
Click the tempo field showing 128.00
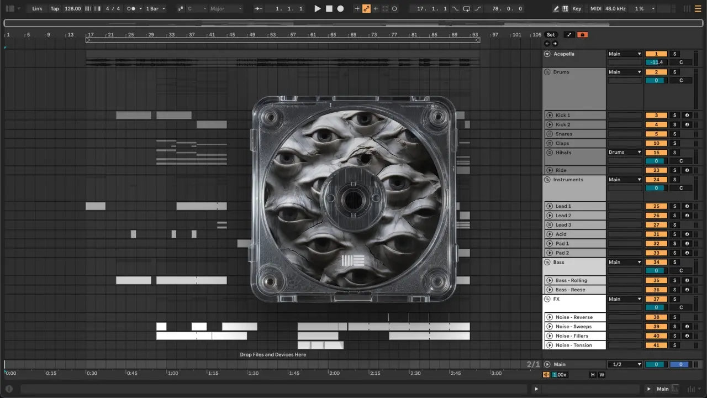72,9
